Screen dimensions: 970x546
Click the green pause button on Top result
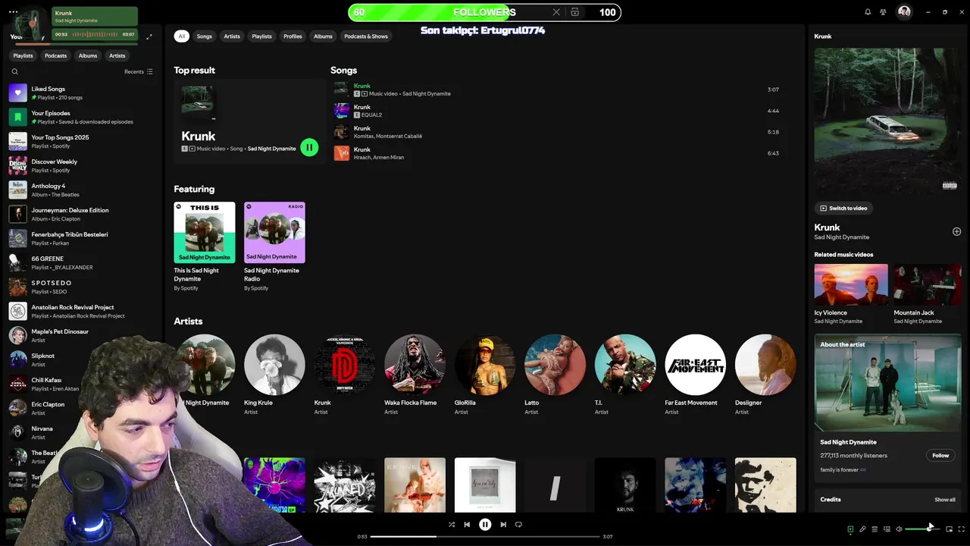click(309, 147)
